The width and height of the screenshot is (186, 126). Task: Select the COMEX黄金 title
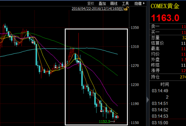point(165,6)
